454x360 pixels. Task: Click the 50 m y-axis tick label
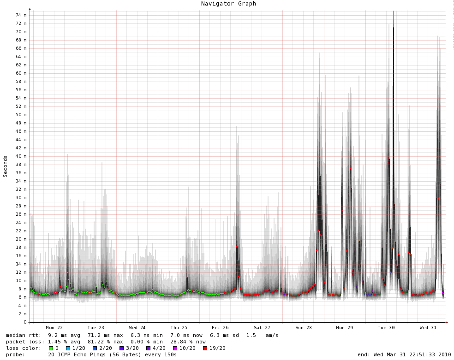pyautogui.click(x=21, y=114)
